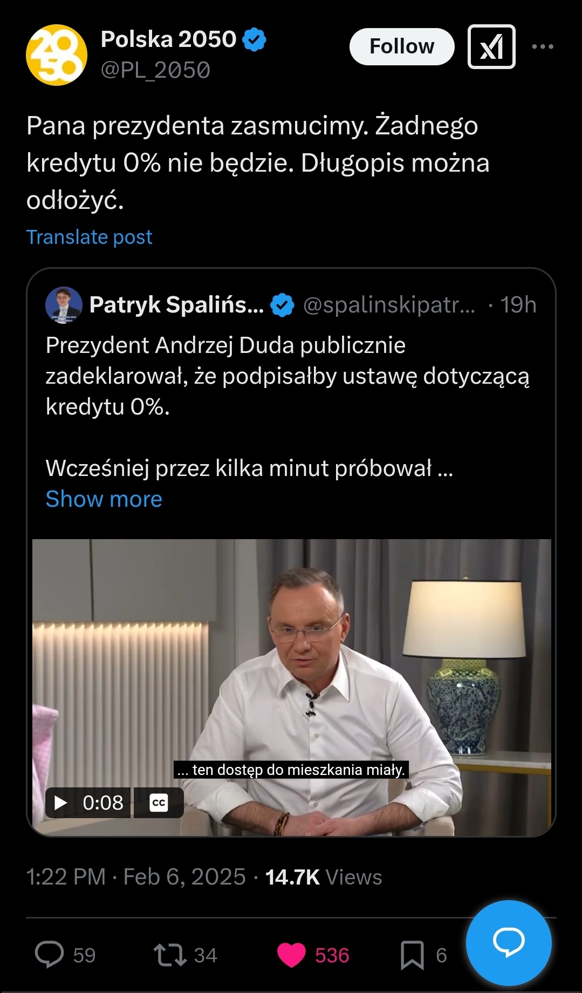Repost using the retweet icon
This screenshot has height=993, width=582.
(x=170, y=954)
